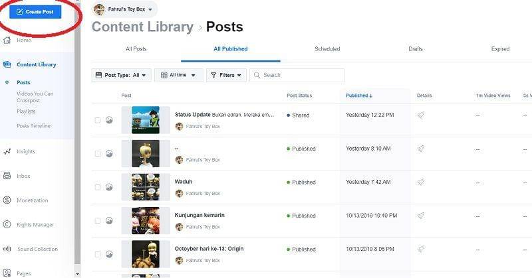The image size is (532, 278).
Task: Open Posts Timeline in sidebar
Action: 33,126
